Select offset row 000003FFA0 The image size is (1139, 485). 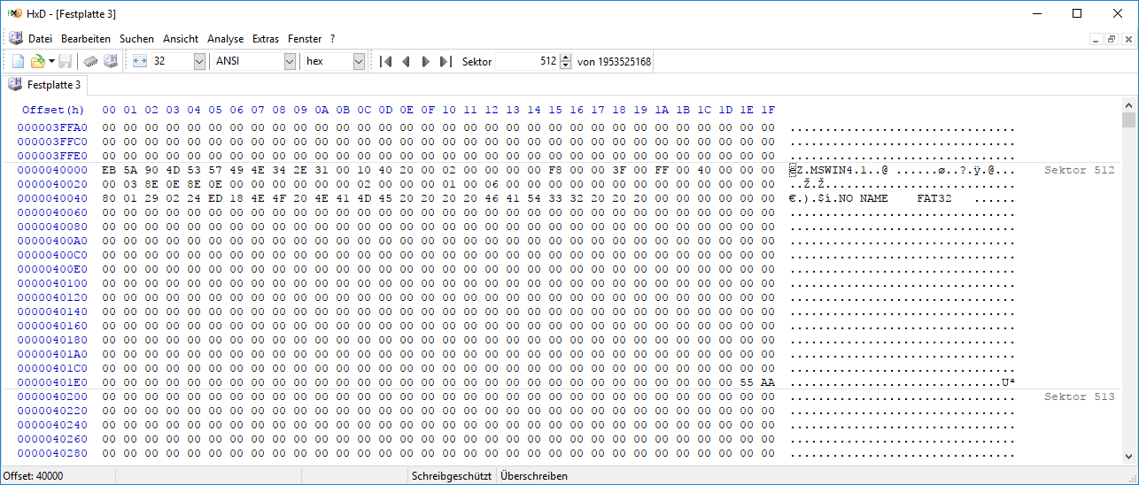point(53,127)
